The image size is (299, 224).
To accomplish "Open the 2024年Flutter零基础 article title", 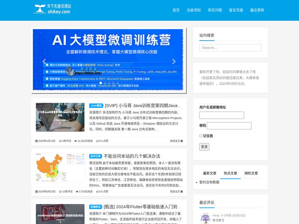I will pyautogui.click(x=142, y=207).
